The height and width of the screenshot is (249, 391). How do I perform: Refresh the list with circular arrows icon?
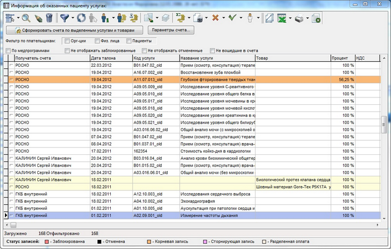(x=81, y=18)
